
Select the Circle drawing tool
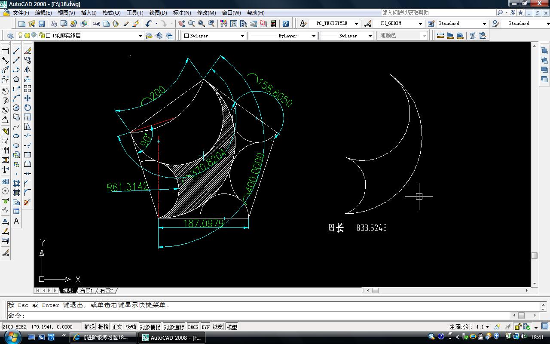tap(16, 107)
